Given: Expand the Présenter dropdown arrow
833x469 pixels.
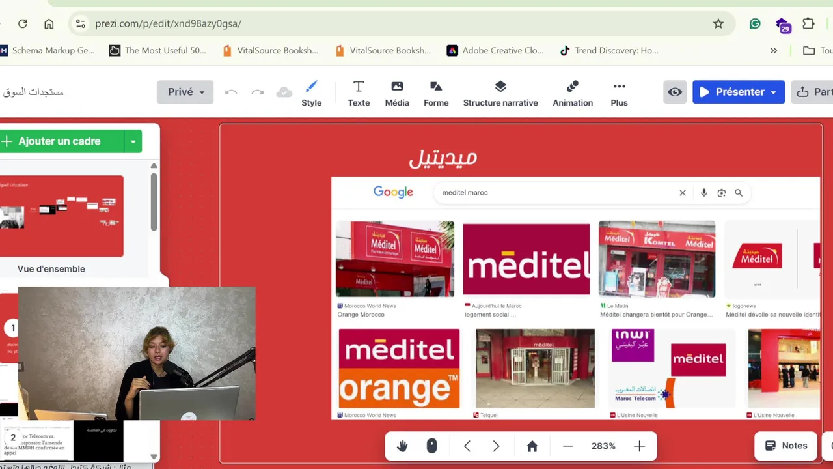Looking at the screenshot, I should click(774, 92).
